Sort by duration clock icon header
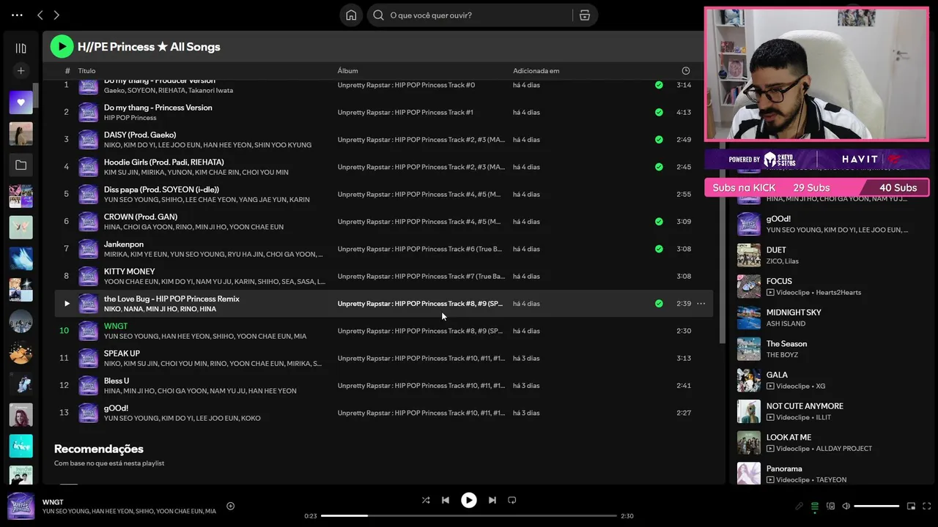The image size is (938, 527). pos(686,71)
